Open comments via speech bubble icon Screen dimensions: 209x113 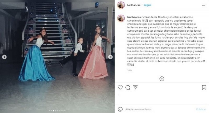(x=128, y=87)
